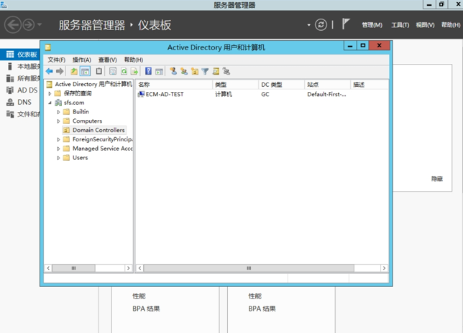Open 文件(F) menu
The height and width of the screenshot is (333, 463).
click(56, 60)
